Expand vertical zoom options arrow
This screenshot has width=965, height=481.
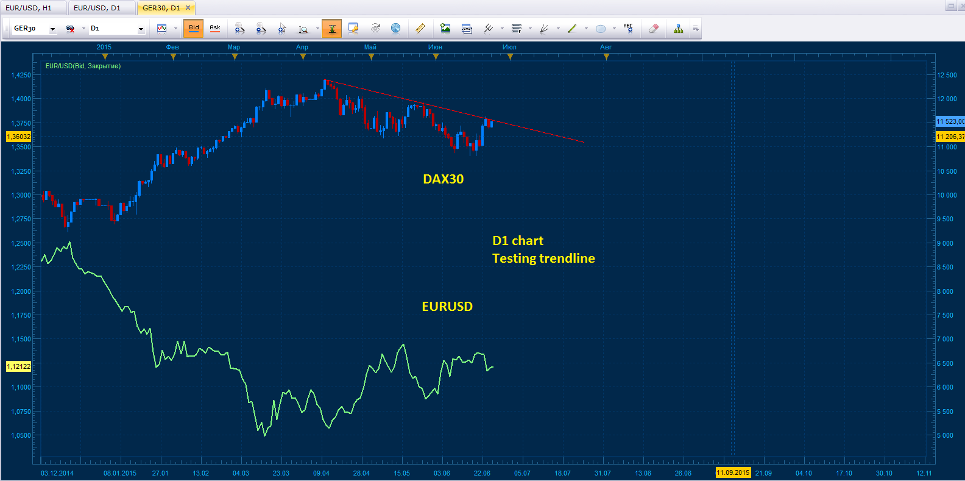pyautogui.click(x=317, y=29)
